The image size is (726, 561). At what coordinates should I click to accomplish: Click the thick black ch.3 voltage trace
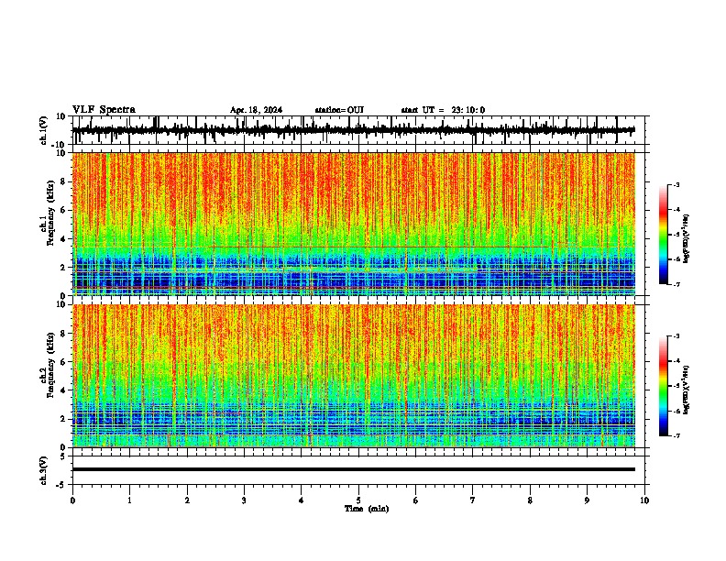(x=354, y=469)
